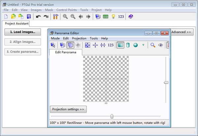Click the New project icon

point(6,17)
